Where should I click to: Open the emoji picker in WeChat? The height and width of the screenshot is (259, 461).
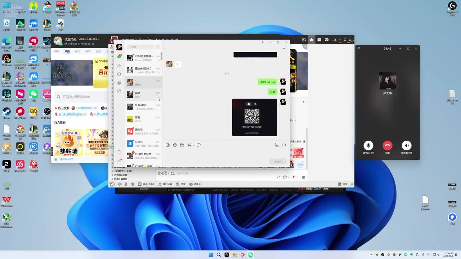(167, 145)
